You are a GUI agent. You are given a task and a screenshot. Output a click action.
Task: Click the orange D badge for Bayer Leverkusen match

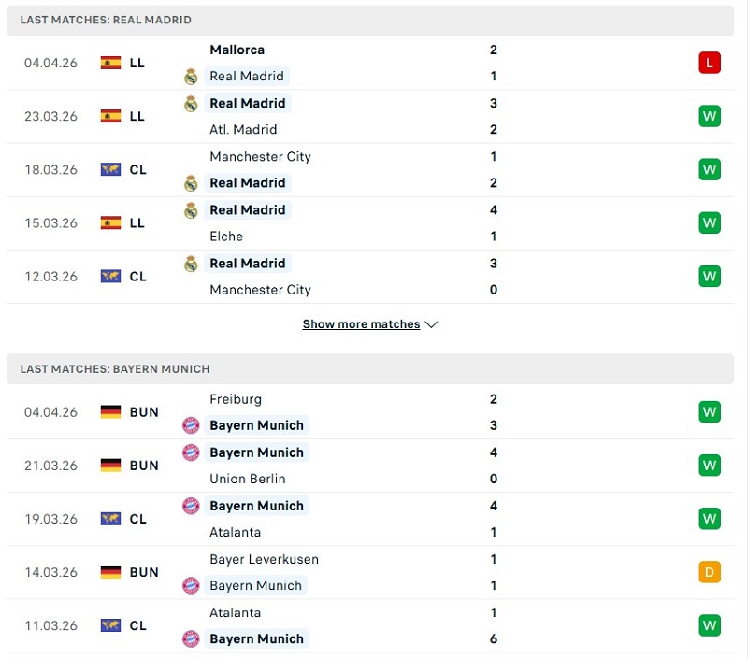click(710, 572)
